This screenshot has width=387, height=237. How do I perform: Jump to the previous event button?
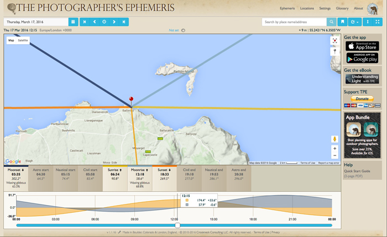[x=85, y=22]
